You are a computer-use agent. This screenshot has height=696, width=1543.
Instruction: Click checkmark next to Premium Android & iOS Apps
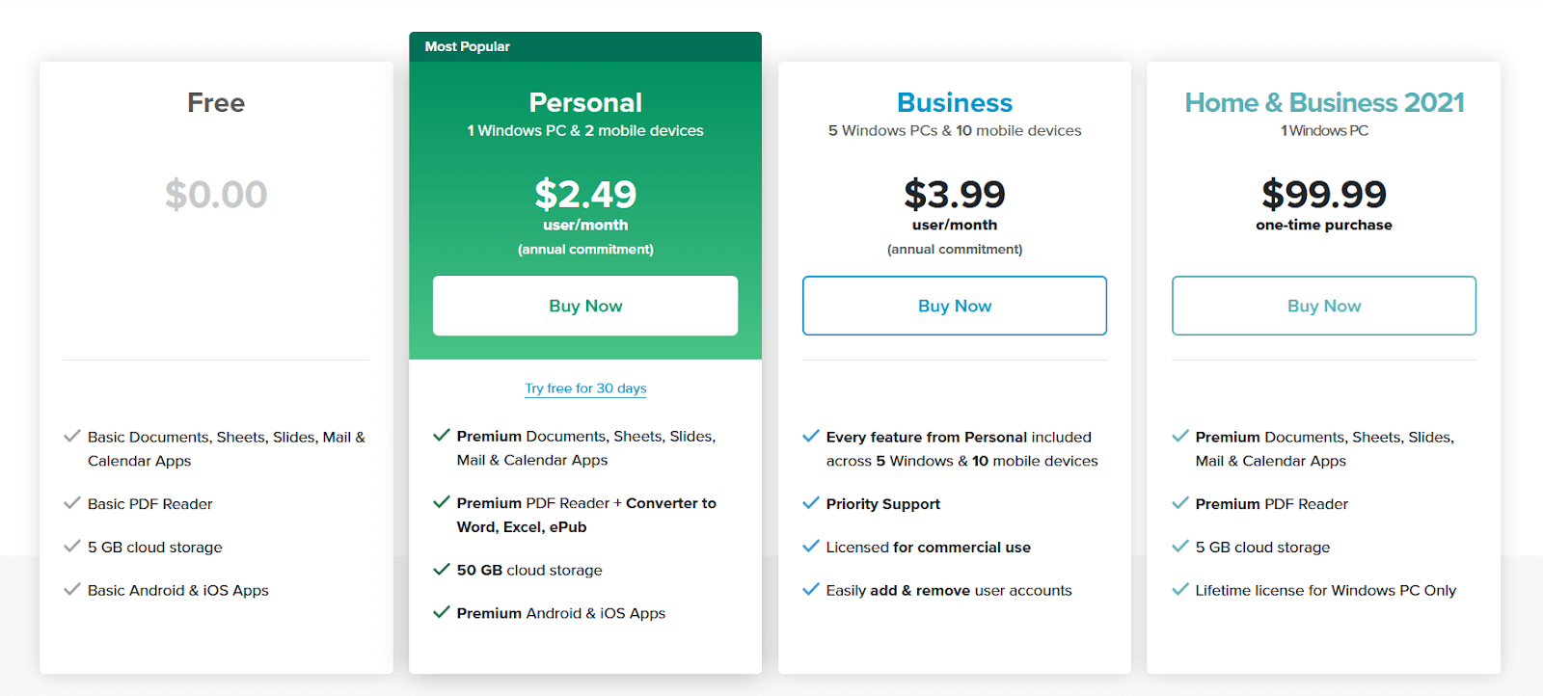[442, 613]
